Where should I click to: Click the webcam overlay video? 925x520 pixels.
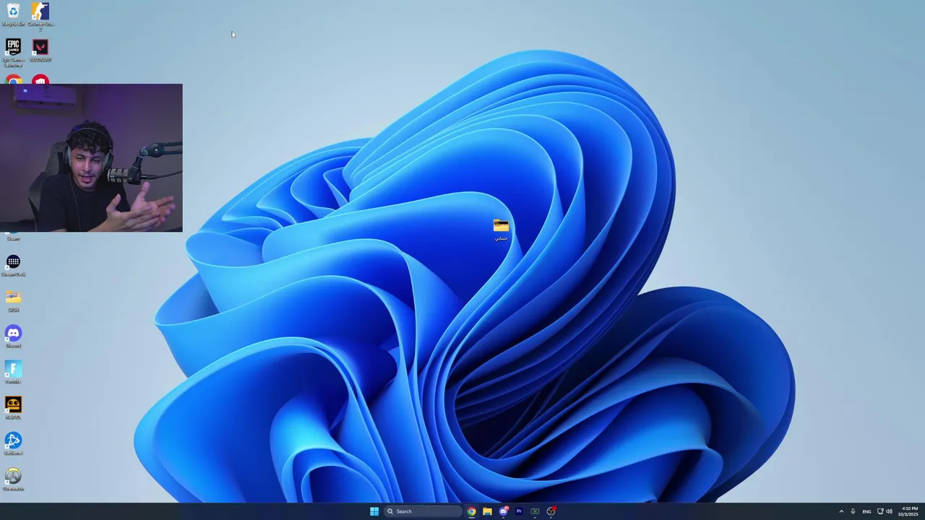tap(91, 157)
